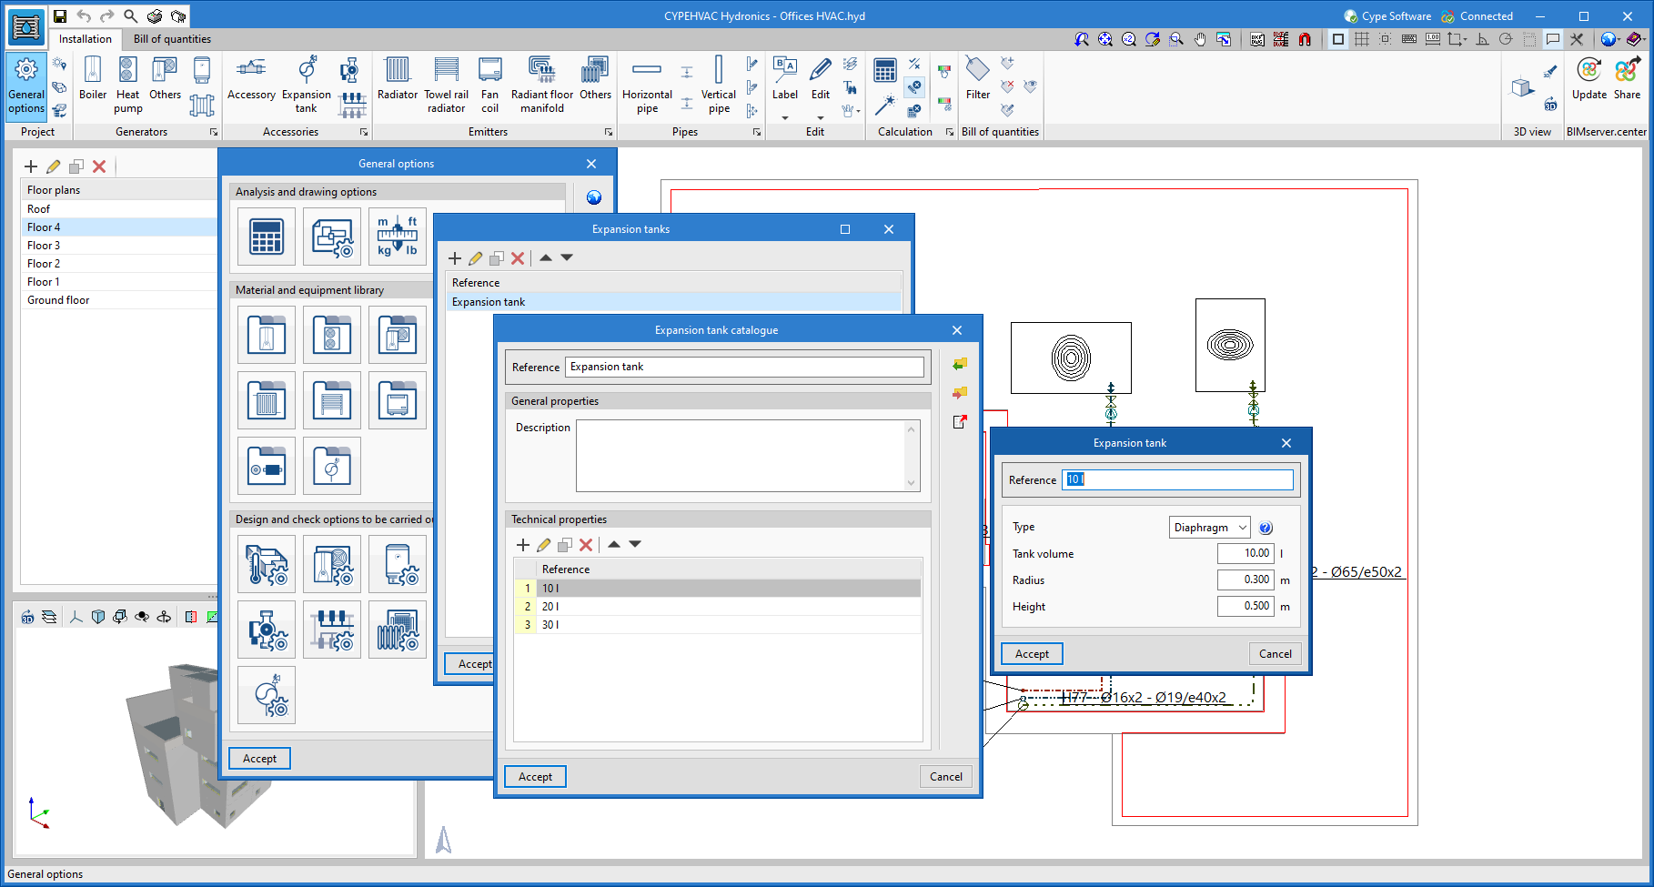
Task: Expand the Label dropdown arrow
Action: click(785, 118)
